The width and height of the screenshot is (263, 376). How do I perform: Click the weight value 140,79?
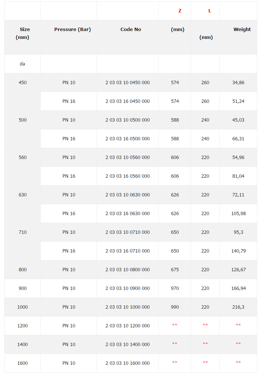click(238, 251)
